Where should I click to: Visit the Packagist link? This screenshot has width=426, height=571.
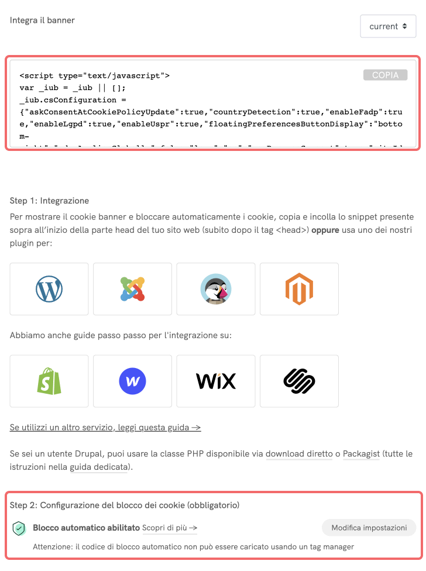[361, 454]
